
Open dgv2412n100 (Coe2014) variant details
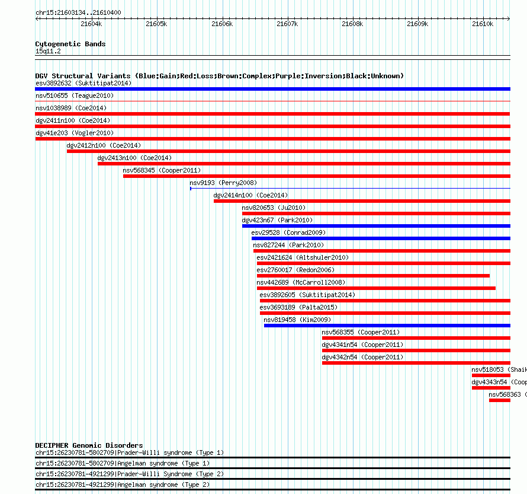click(x=104, y=145)
